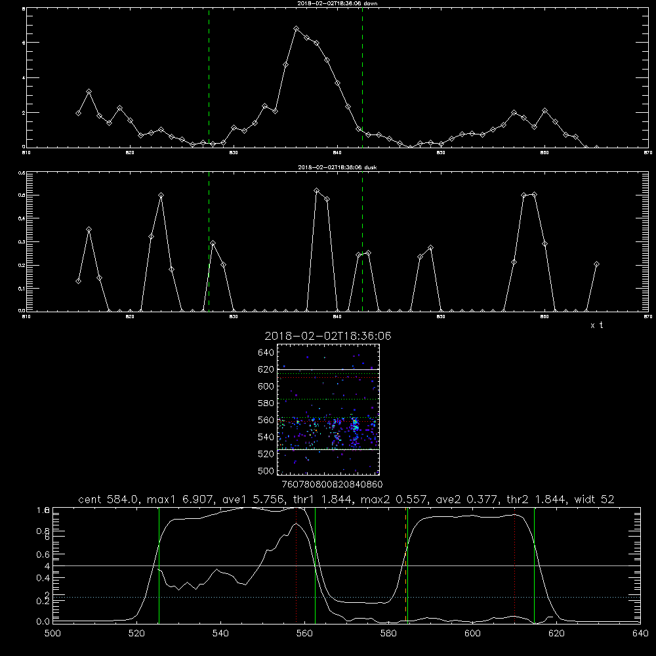Screen dimensions: 656x656
Task: Click the '0.0' label on the bottom plot y-axis
Action: (43, 622)
